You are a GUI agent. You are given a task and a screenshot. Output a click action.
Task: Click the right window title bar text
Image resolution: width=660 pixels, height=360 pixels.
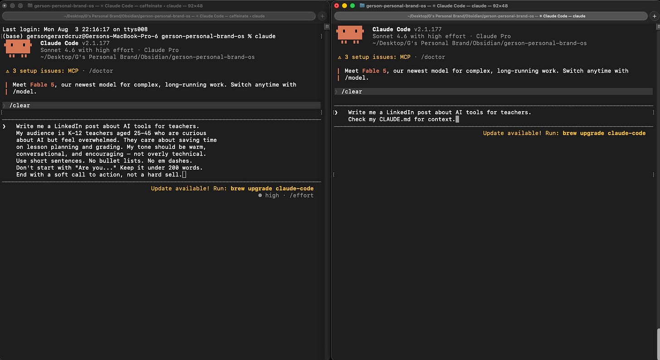437,5
